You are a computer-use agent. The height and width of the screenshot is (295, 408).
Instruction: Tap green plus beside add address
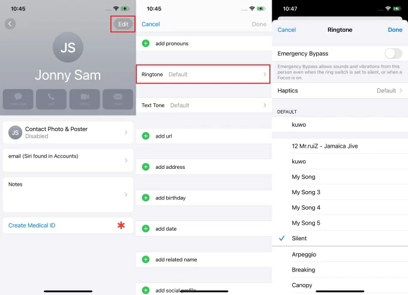pyautogui.click(x=146, y=167)
